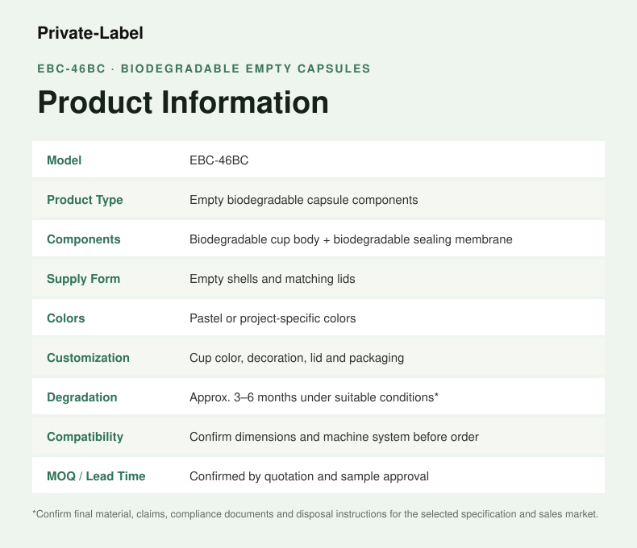Click 'Empty biodegradable capsule components' text
The image size is (637, 548).
303,200
